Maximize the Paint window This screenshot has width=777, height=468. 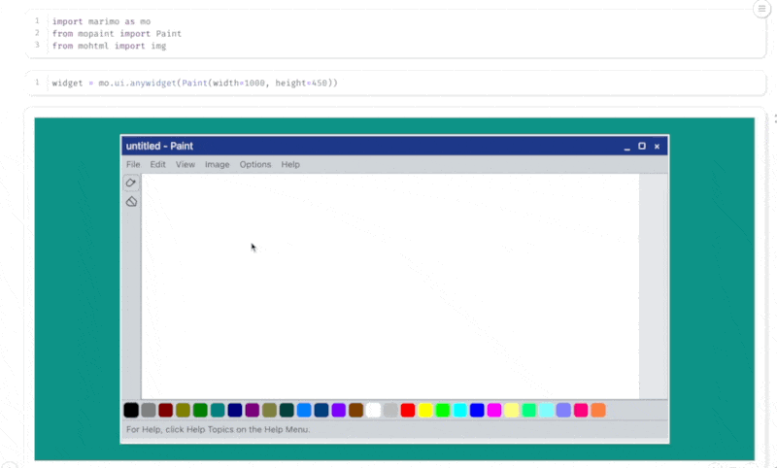click(x=642, y=147)
